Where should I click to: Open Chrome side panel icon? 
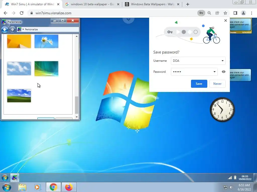click(235, 13)
